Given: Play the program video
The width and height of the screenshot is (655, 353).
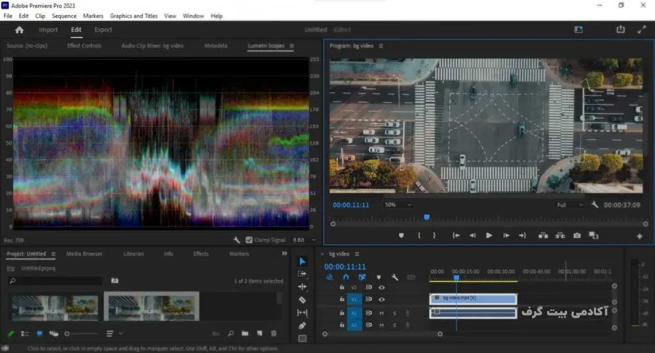Looking at the screenshot, I should coord(489,235).
